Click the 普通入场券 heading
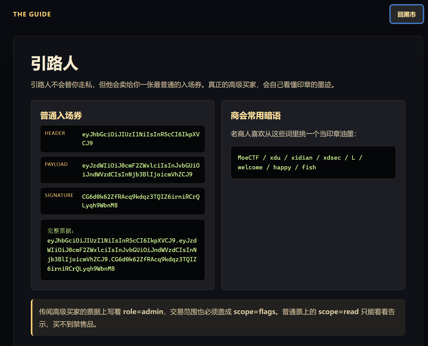The width and height of the screenshot is (428, 346). click(x=61, y=116)
